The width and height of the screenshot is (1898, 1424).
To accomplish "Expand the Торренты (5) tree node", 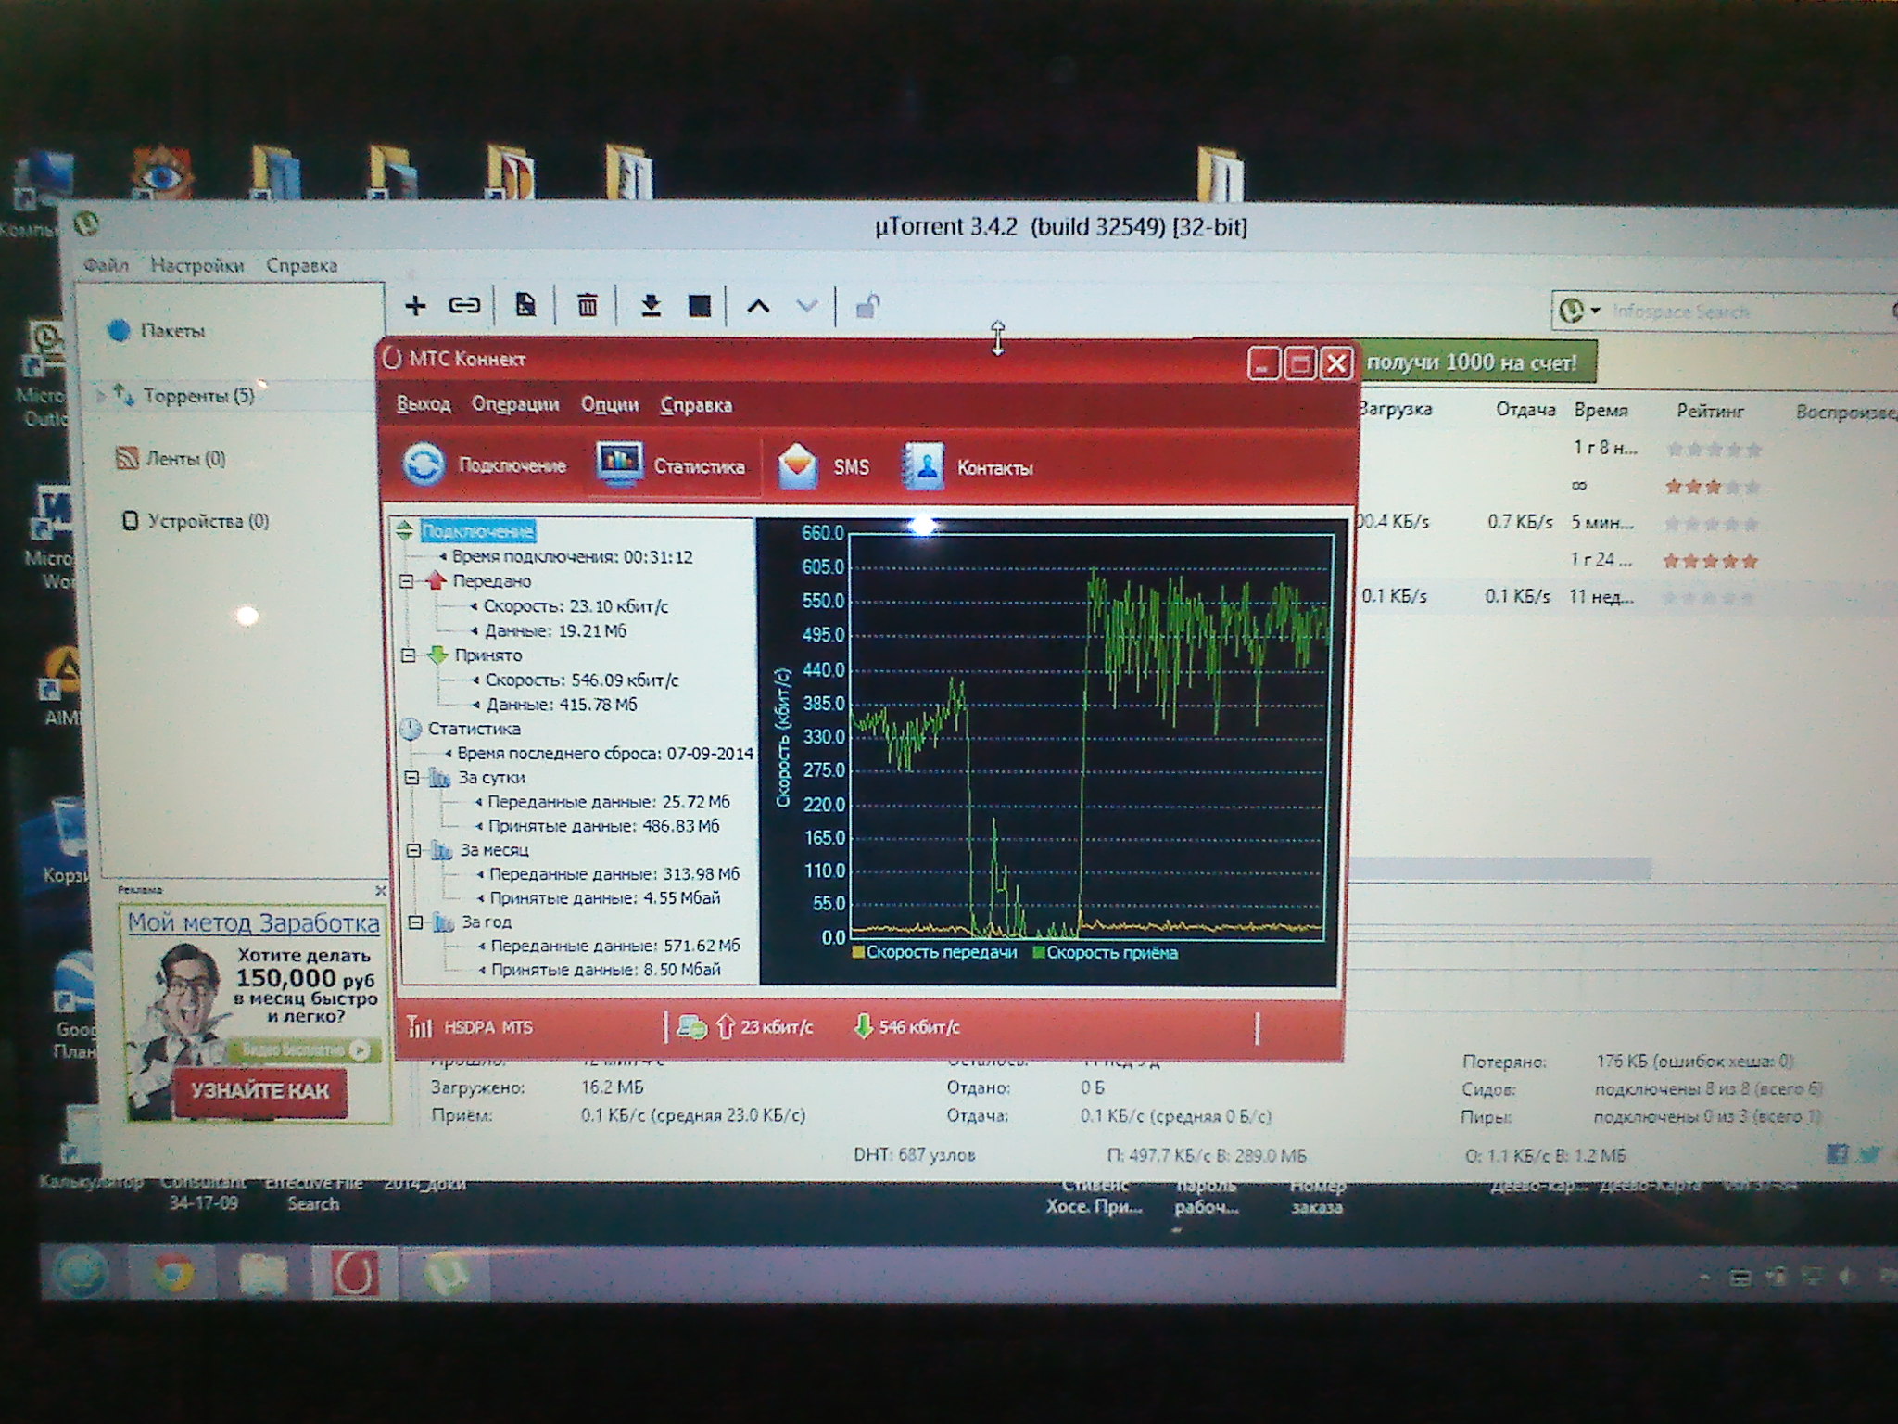I will (x=101, y=396).
